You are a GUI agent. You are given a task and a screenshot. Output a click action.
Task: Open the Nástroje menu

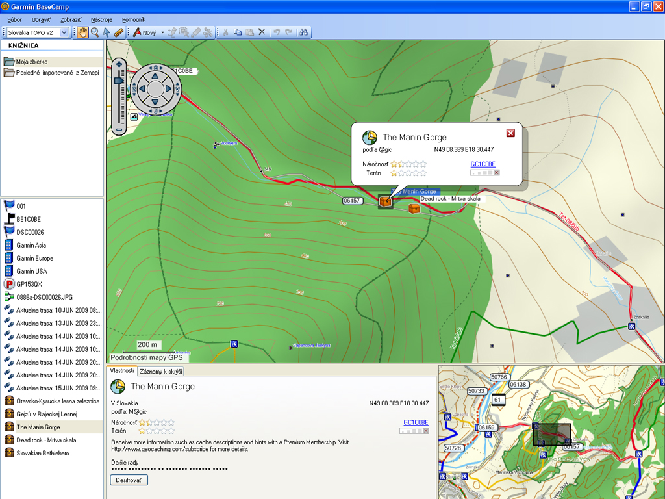(x=101, y=20)
